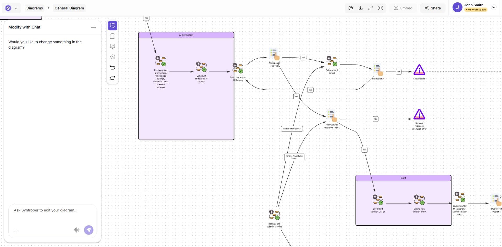Open the theme palette icon
502x247 pixels.
point(351,8)
